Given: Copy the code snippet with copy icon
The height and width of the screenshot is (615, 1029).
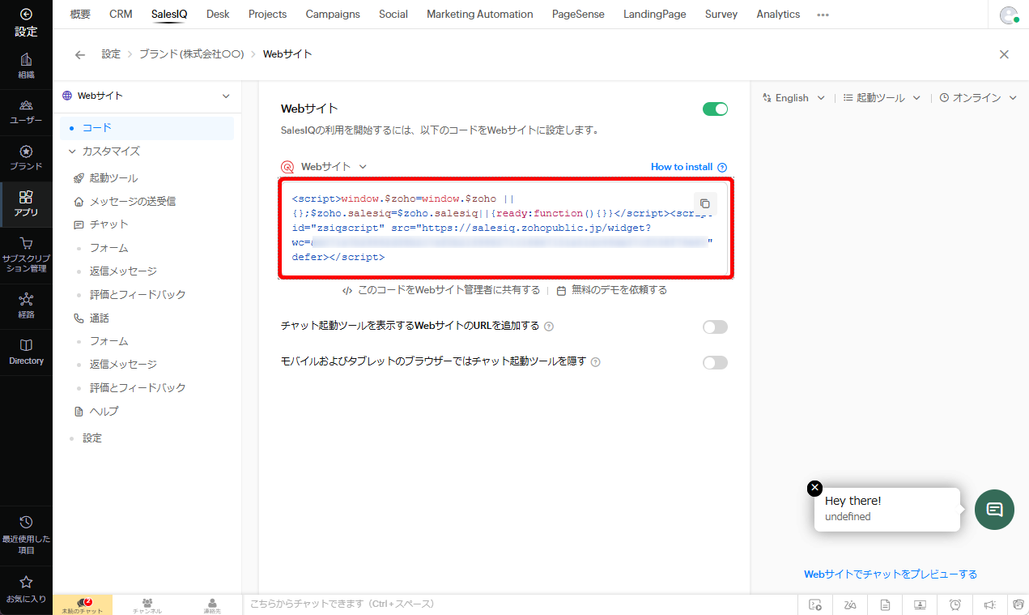Looking at the screenshot, I should pyautogui.click(x=705, y=203).
